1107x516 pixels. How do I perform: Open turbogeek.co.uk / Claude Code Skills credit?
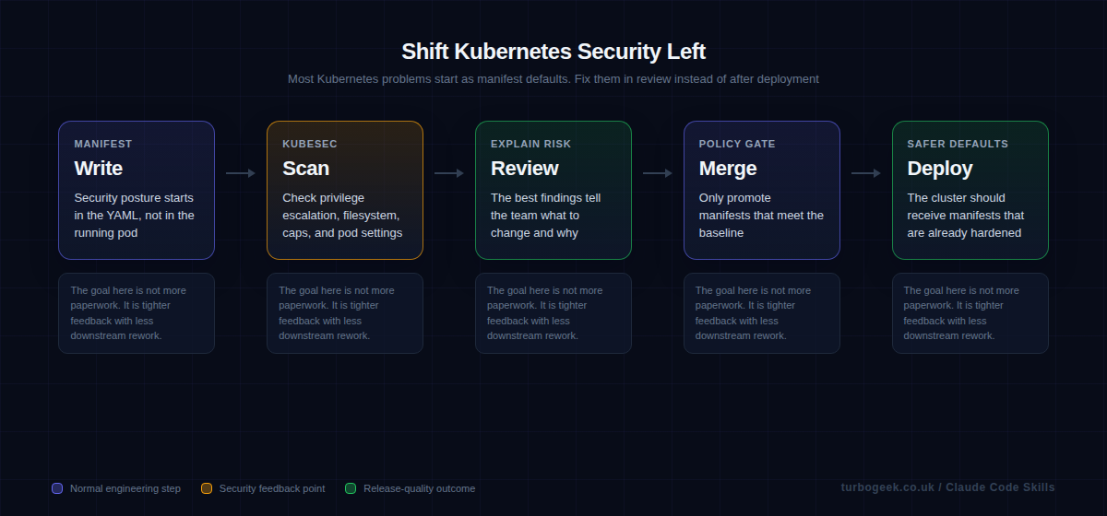click(948, 487)
